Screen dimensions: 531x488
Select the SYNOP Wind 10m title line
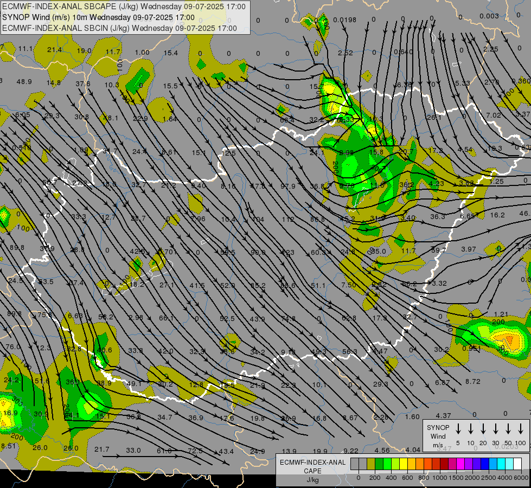[x=98, y=17]
